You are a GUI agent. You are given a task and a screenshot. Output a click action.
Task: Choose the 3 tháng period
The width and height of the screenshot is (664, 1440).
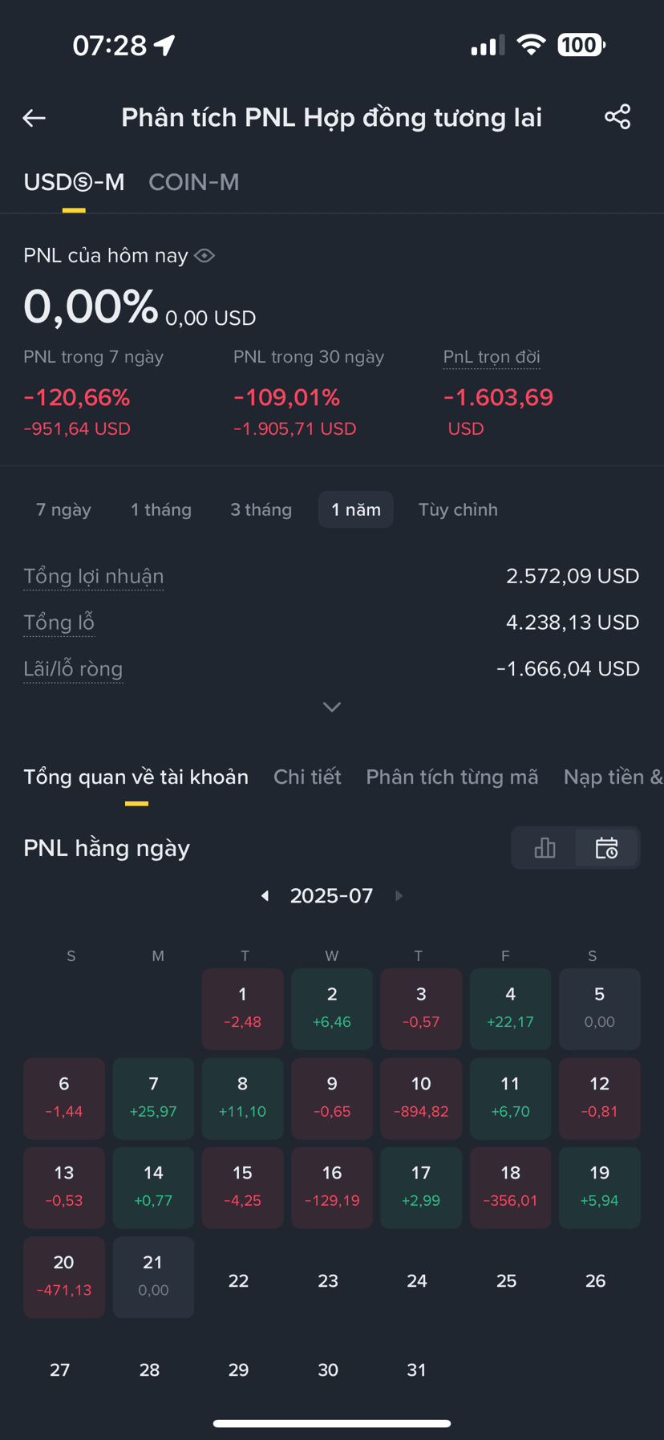(x=261, y=509)
